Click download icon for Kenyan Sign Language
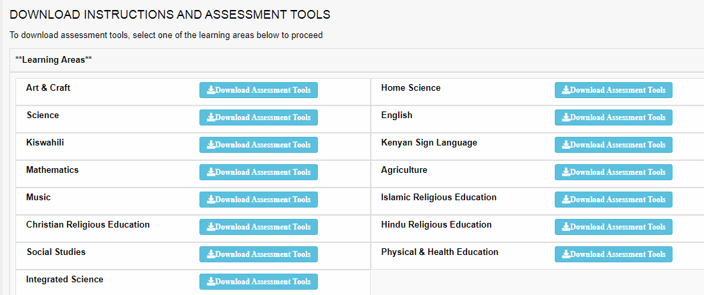704x295 pixels. point(566,145)
